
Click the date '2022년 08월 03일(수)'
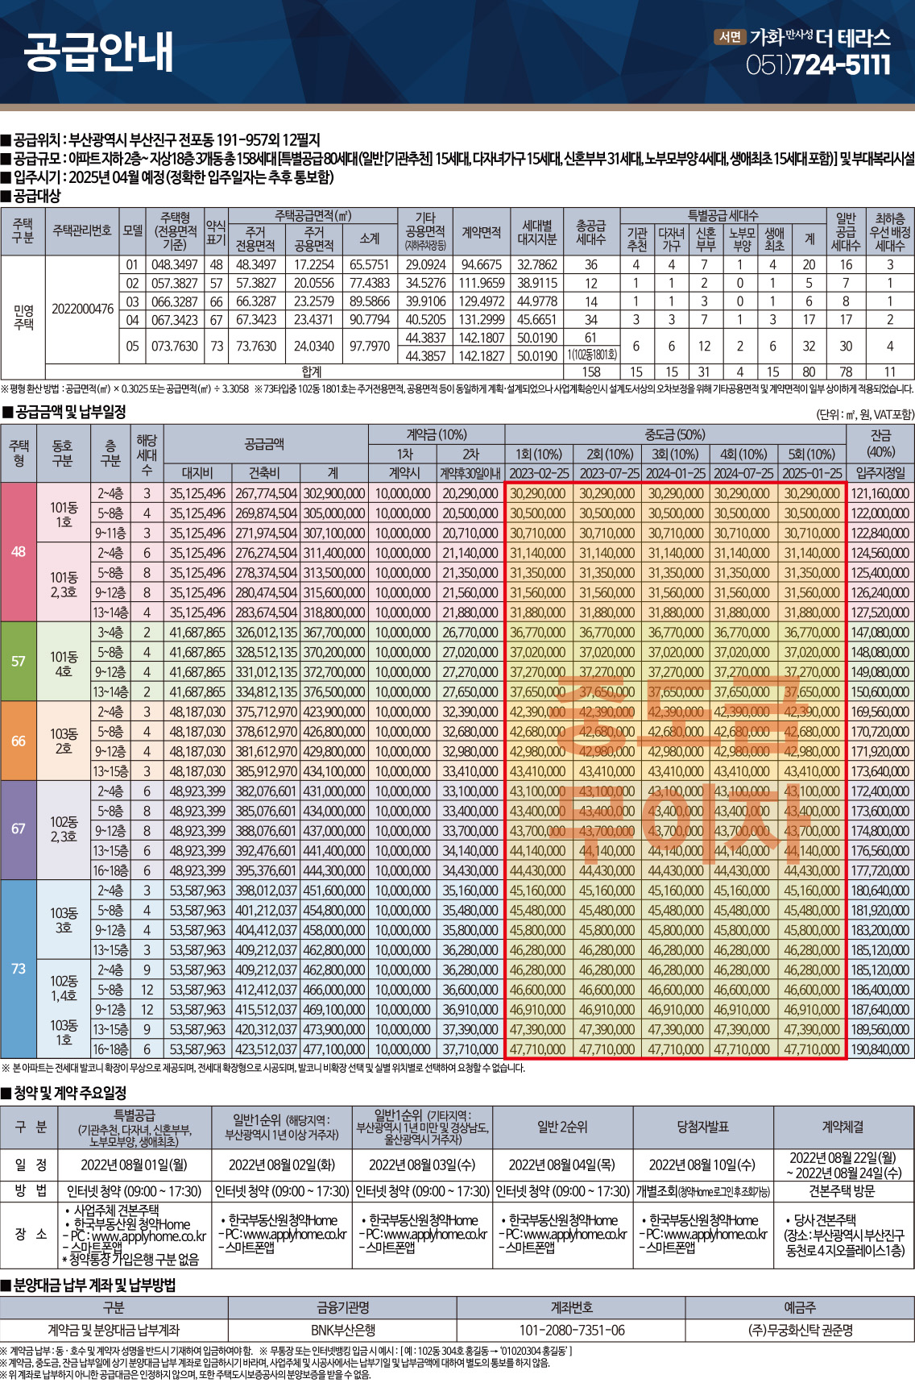pos(422,1165)
